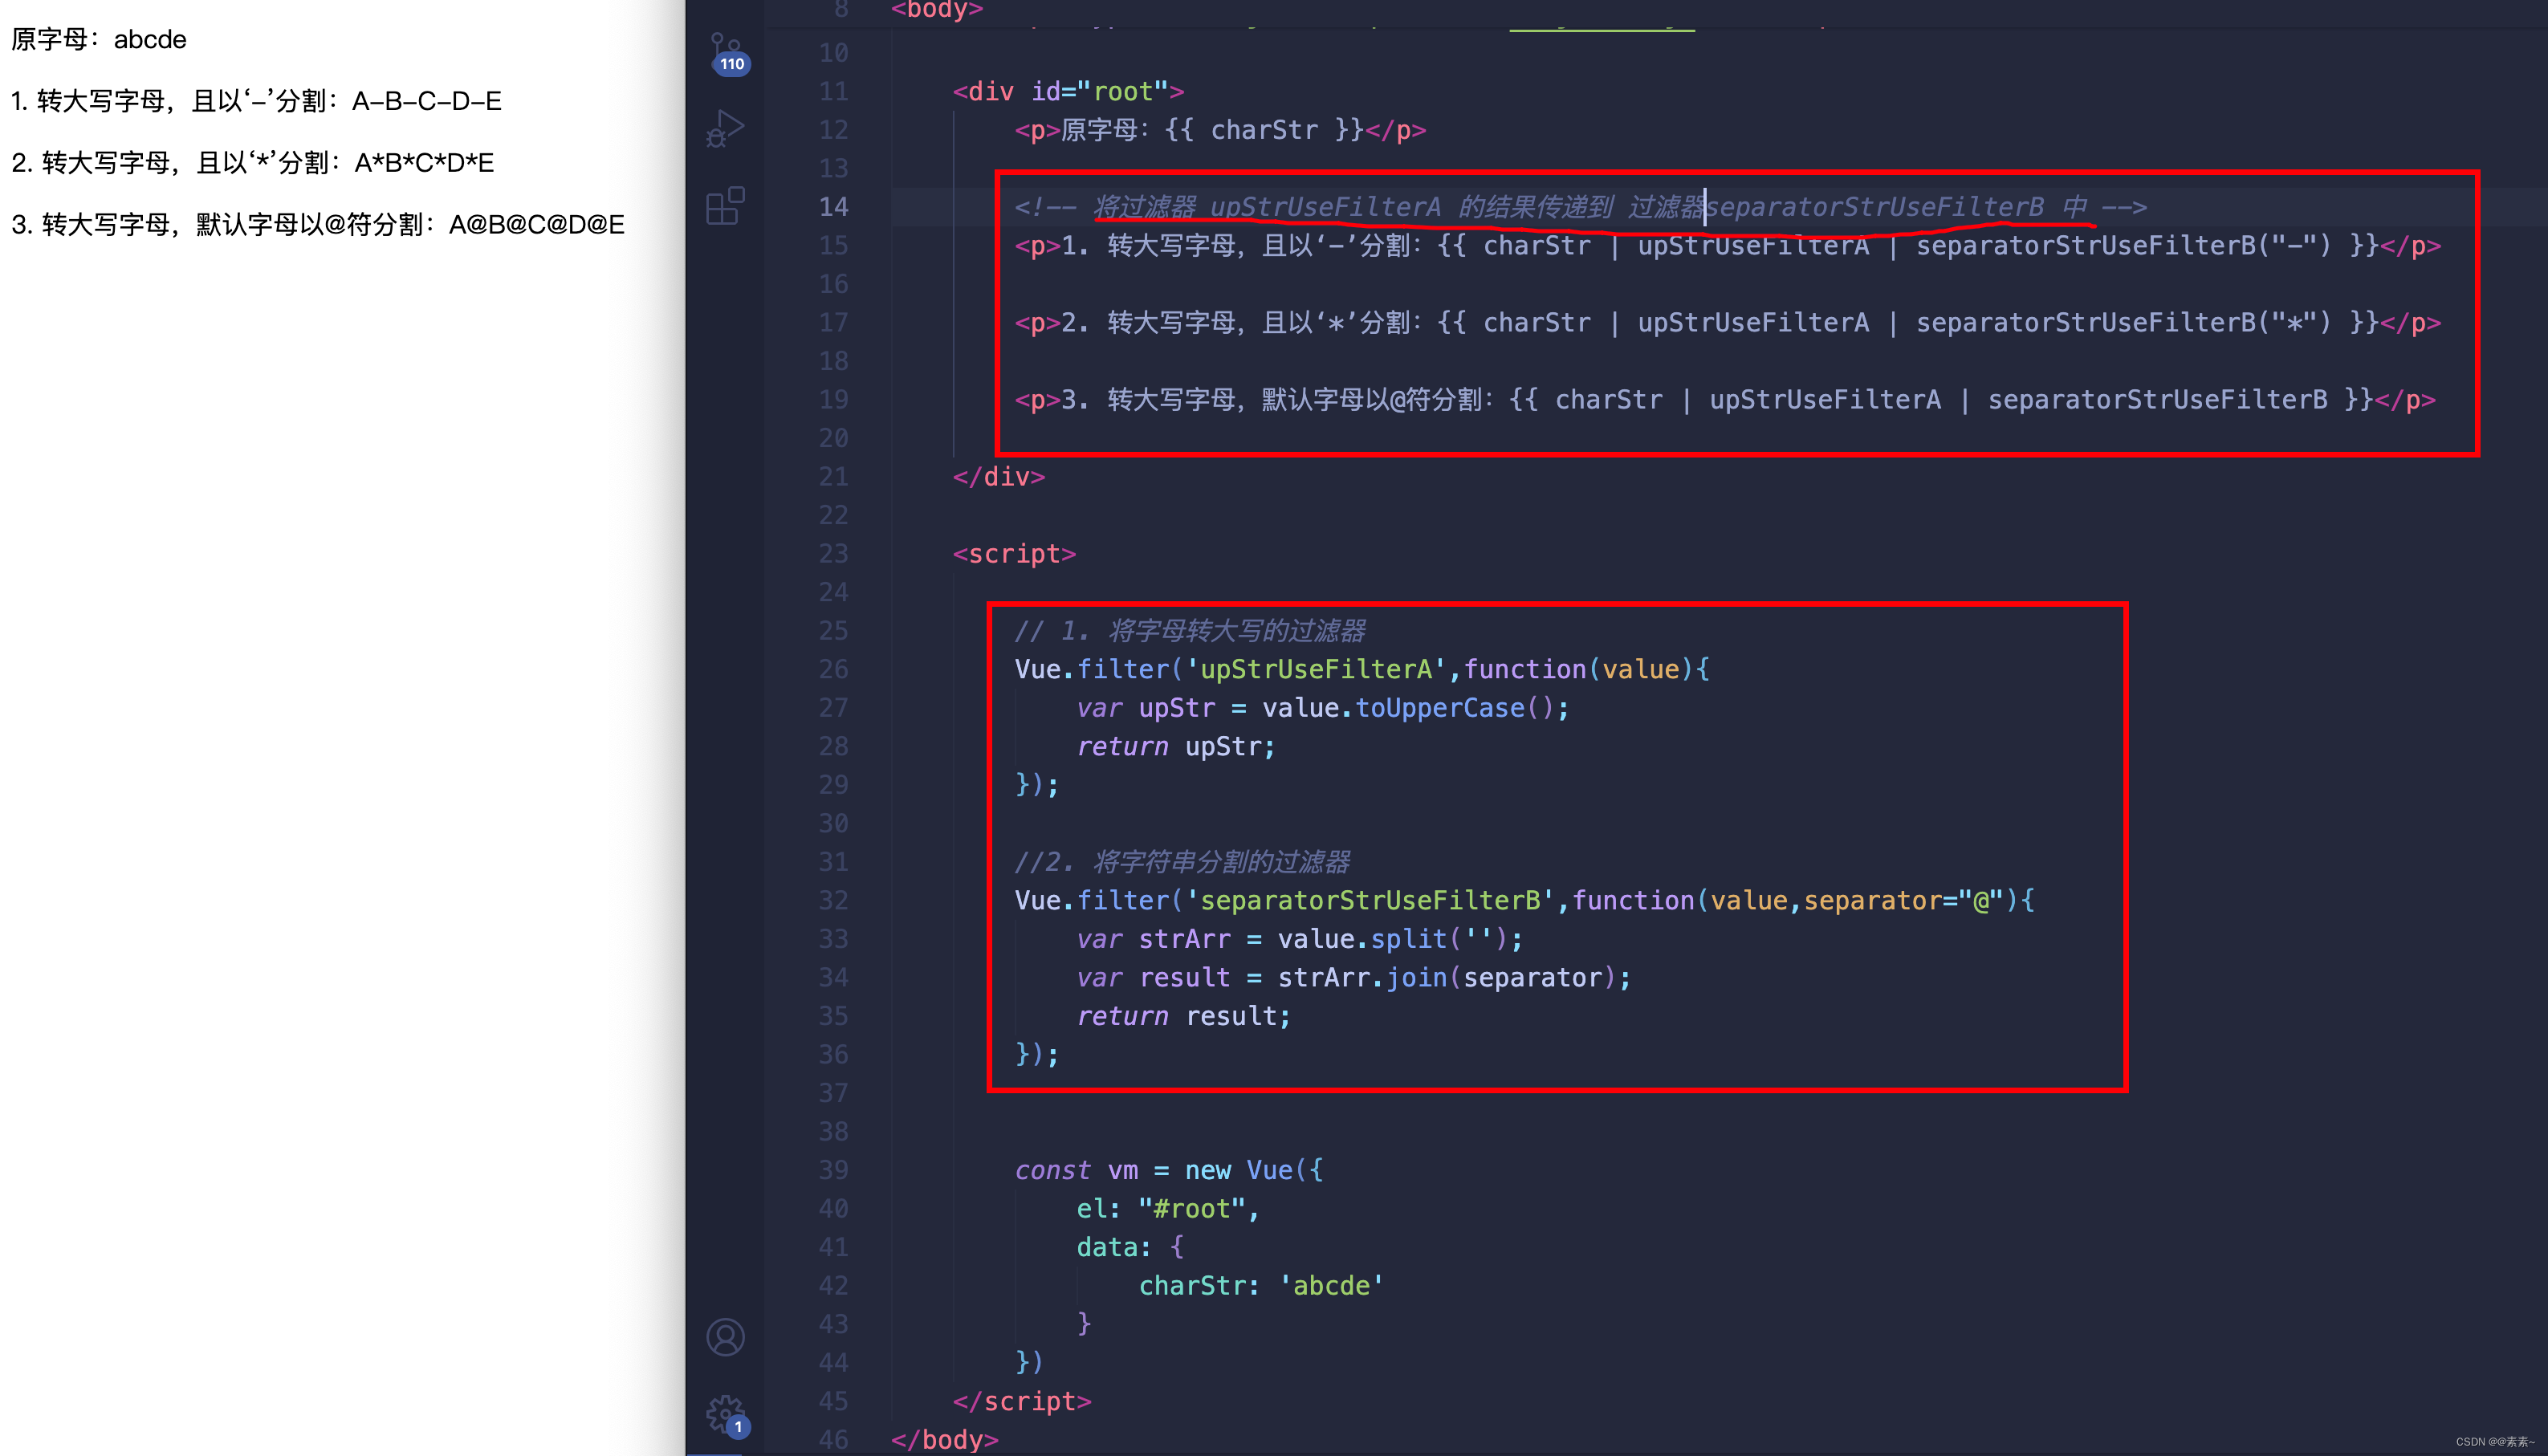Click 'separatorStrUseFilterB' string on line 32
The image size is (2548, 1456).
[x=1370, y=900]
